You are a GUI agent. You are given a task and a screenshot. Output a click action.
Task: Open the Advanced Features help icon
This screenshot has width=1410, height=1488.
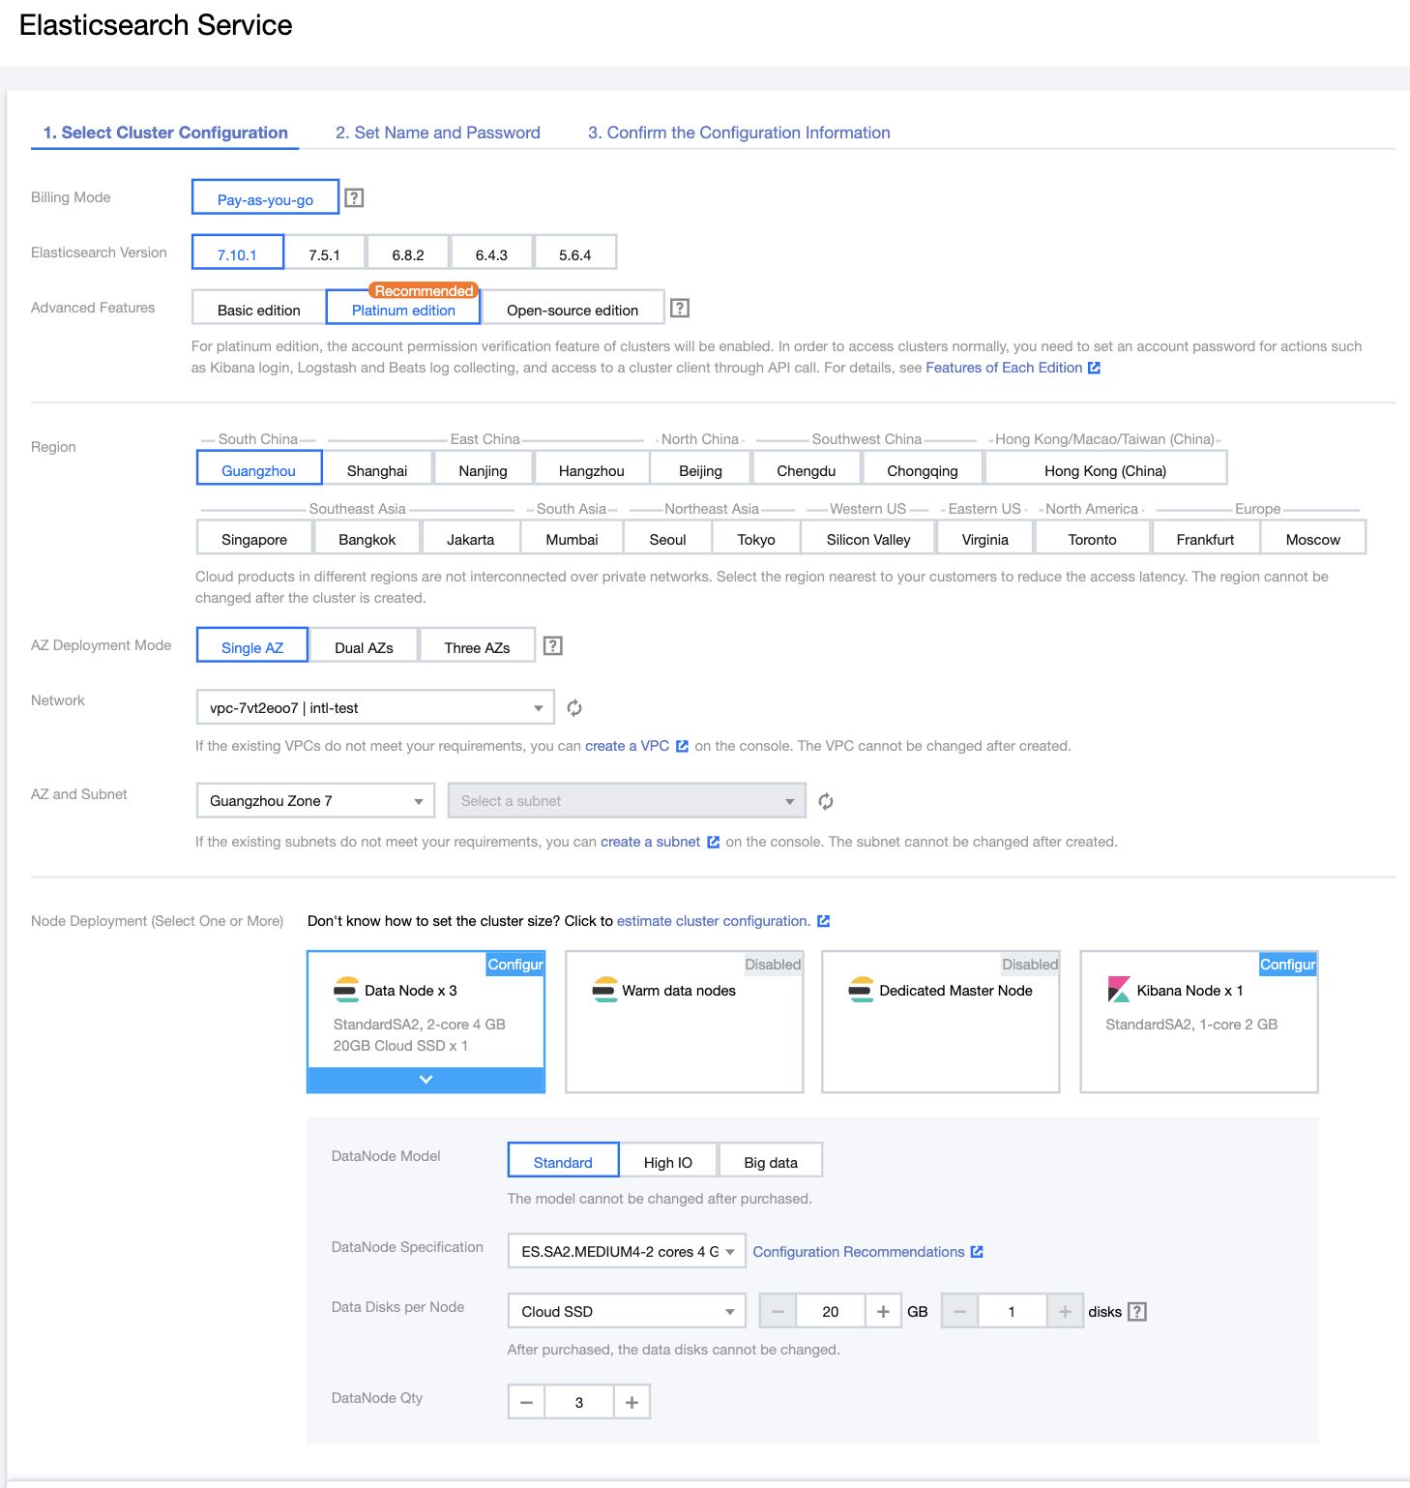coord(680,308)
